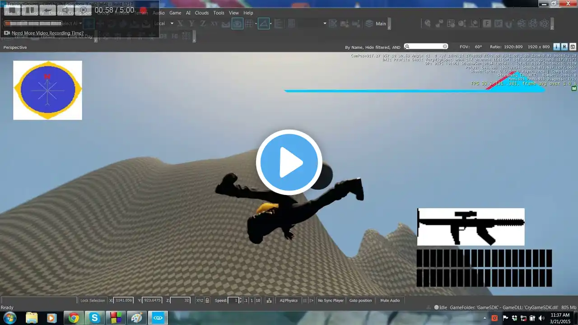The height and width of the screenshot is (325, 578).
Task: Open the grid snap size dropdown arrow
Action: (256, 23)
